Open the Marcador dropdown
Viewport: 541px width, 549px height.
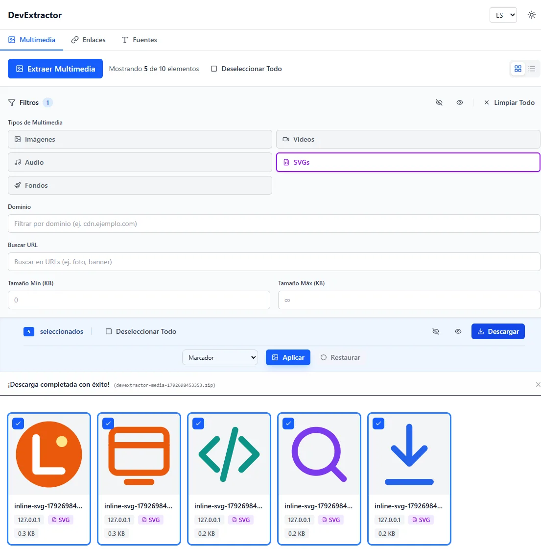[x=220, y=357]
